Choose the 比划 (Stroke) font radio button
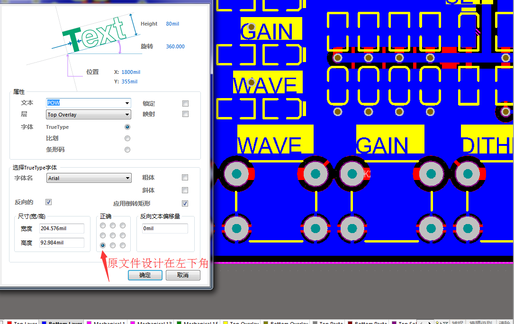Screen dimensions: 514x324 point(127,138)
